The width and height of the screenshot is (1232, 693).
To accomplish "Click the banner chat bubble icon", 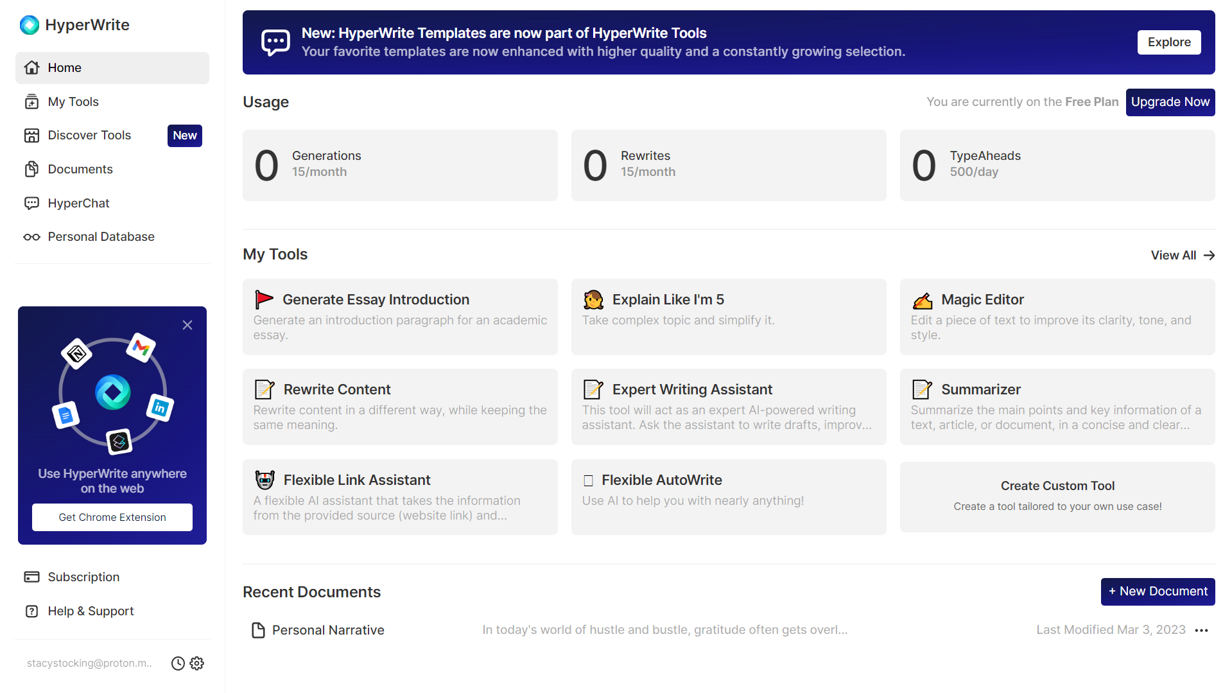I will coord(276,42).
